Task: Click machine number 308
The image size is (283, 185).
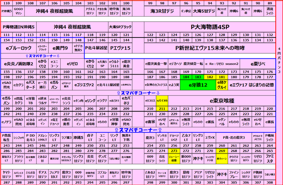Action: (270, 183)
